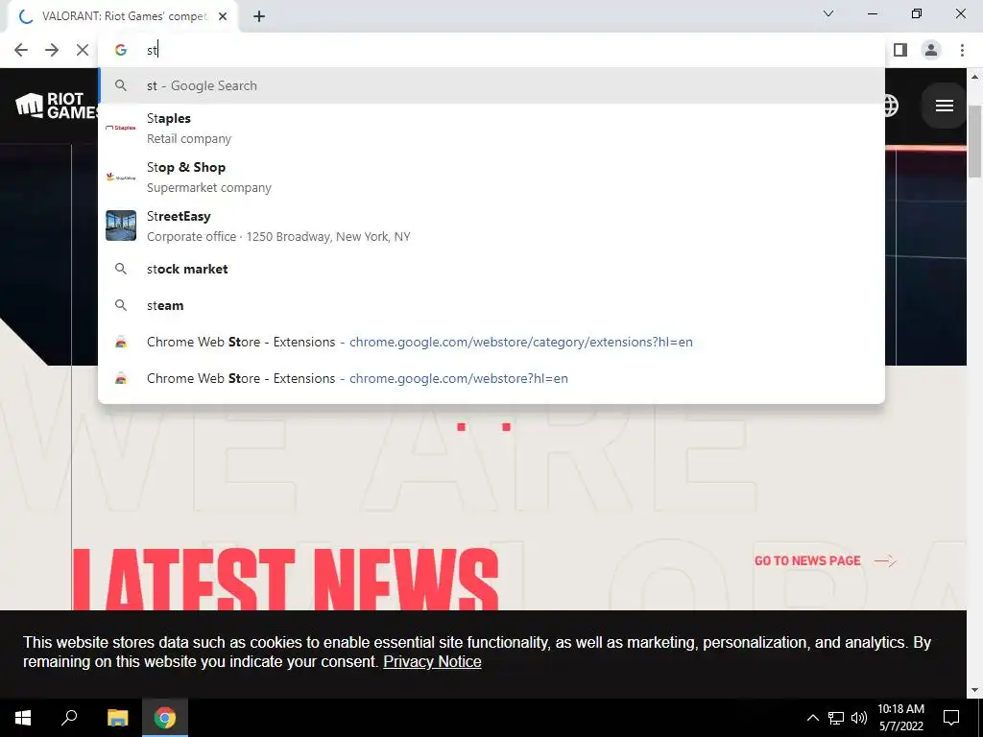Open the Chrome profile avatar
Viewport: 983px width, 737px height.
pyautogui.click(x=931, y=50)
